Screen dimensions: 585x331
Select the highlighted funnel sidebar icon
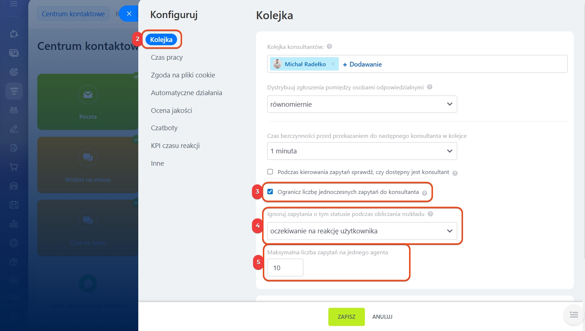click(14, 91)
